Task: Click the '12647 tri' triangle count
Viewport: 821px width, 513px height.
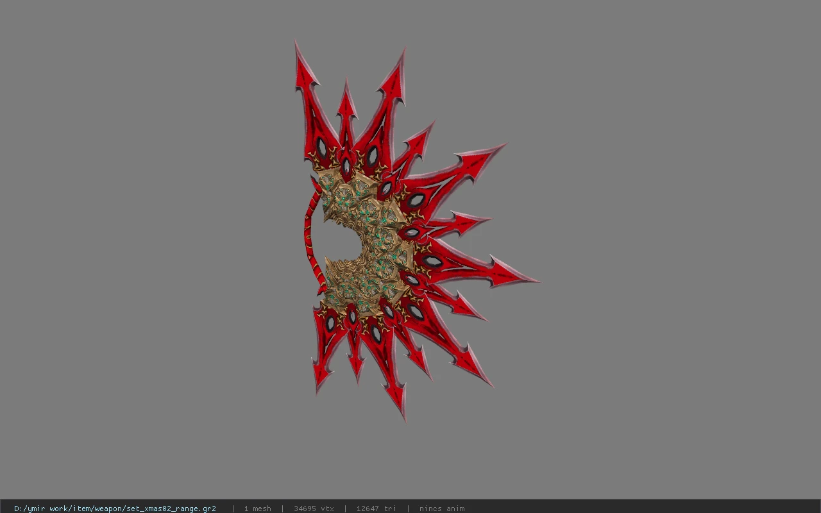Action: click(376, 509)
